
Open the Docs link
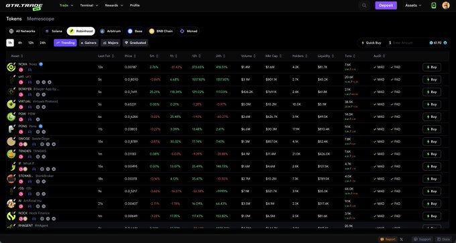[x=443, y=239]
